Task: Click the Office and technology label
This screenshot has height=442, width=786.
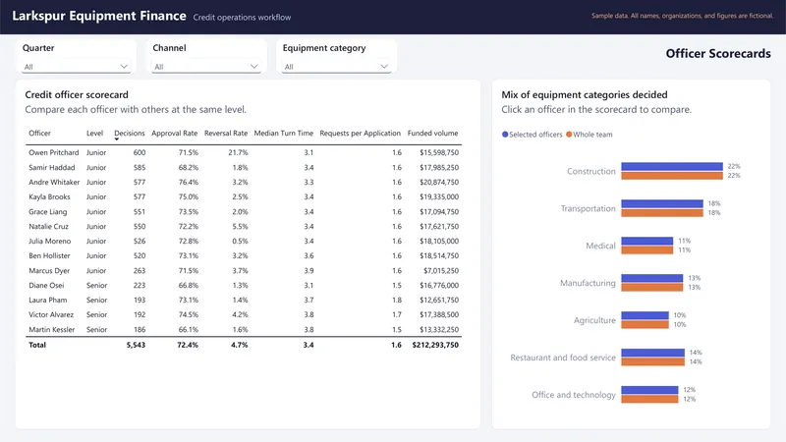Action: 574,395
